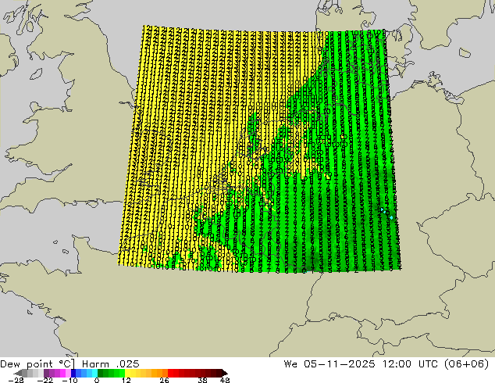Image resolution: width=495 pixels, height=383 pixels.
Task: Click the '12' legend scale value
Action: pyautogui.click(x=126, y=380)
